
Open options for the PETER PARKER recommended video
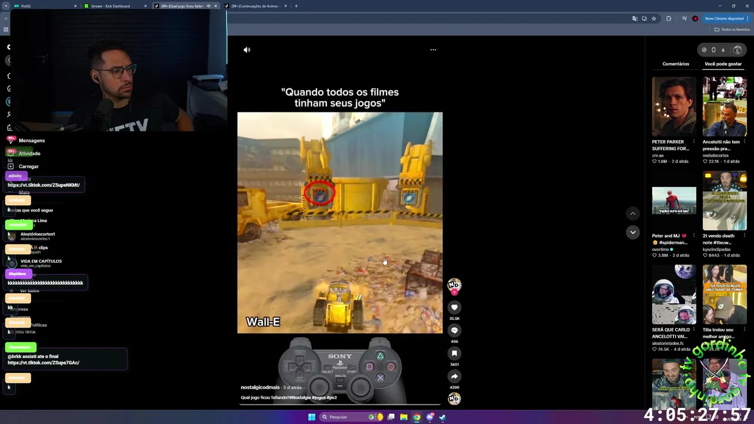pos(693,142)
